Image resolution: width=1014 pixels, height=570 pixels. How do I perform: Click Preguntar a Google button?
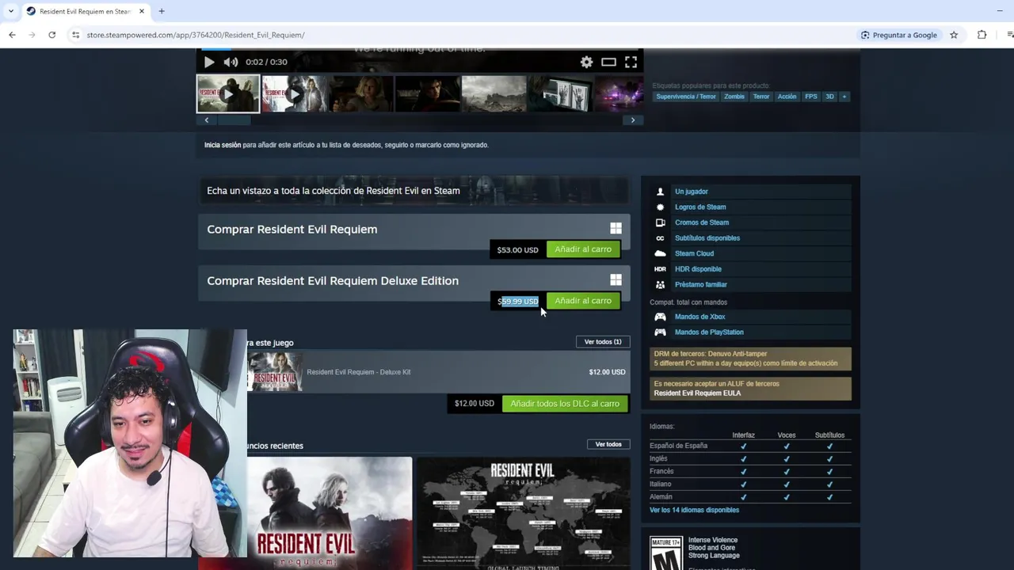(898, 35)
